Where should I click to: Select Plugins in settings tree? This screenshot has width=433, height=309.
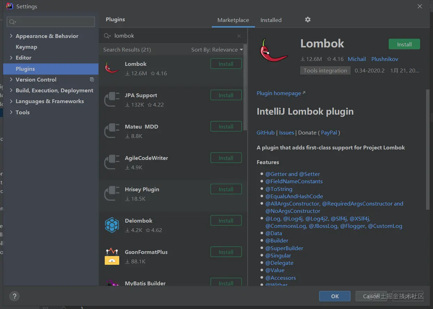pos(51,69)
